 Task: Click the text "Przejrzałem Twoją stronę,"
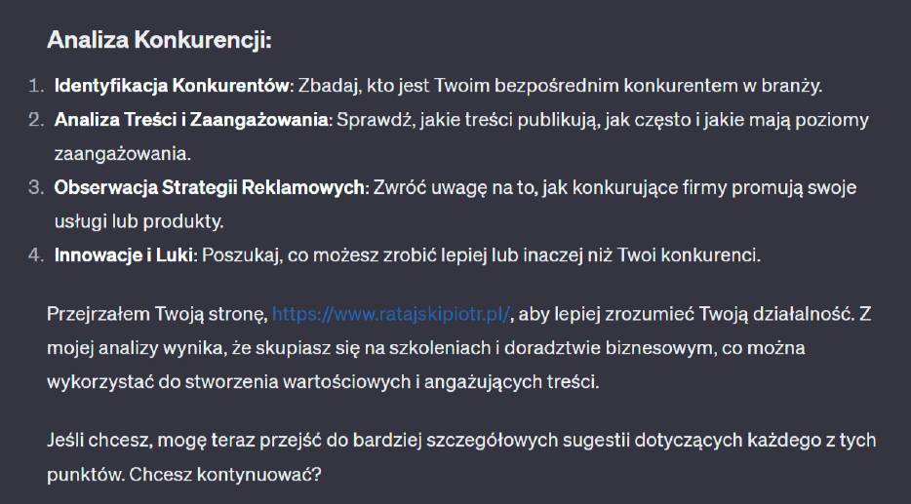[x=157, y=314]
